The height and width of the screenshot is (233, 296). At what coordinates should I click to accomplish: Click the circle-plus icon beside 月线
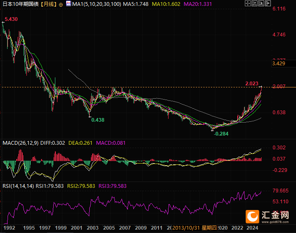(x=61, y=5)
